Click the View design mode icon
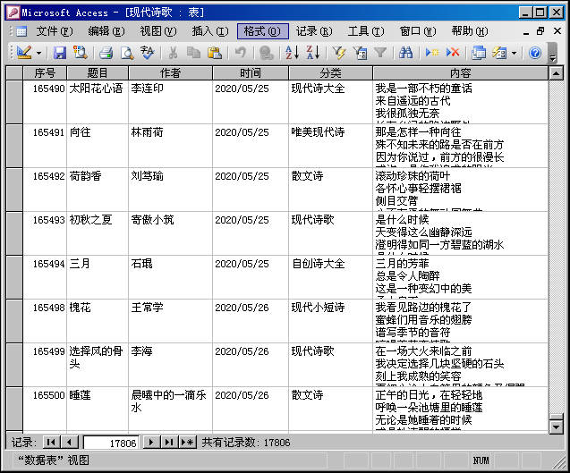Screen dimensions: 570x473 click(24, 53)
